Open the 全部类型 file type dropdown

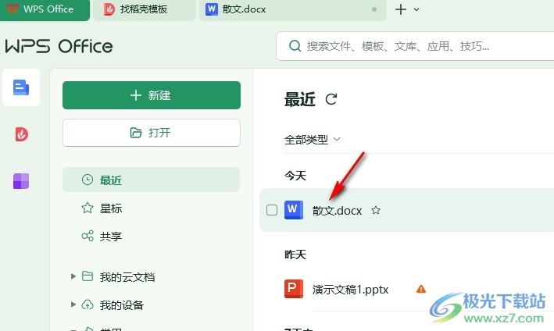pos(313,140)
